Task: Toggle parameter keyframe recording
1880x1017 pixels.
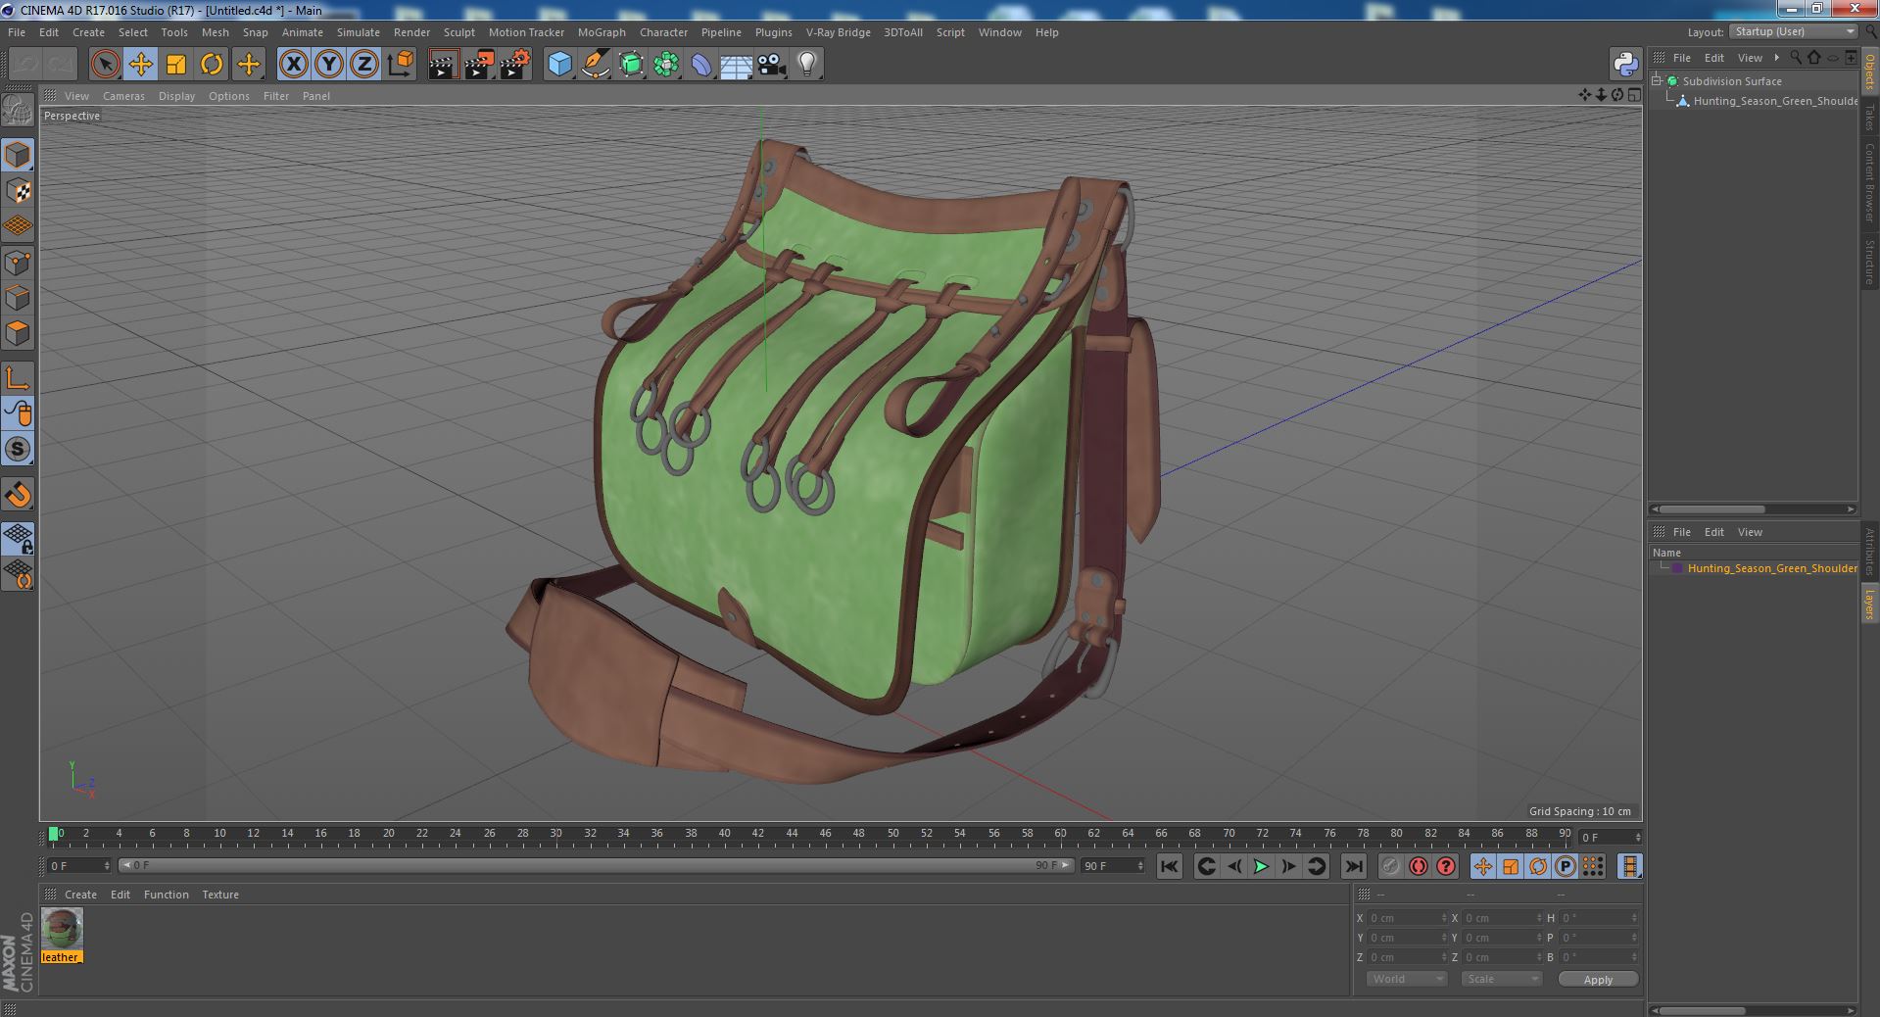Action: (1565, 866)
